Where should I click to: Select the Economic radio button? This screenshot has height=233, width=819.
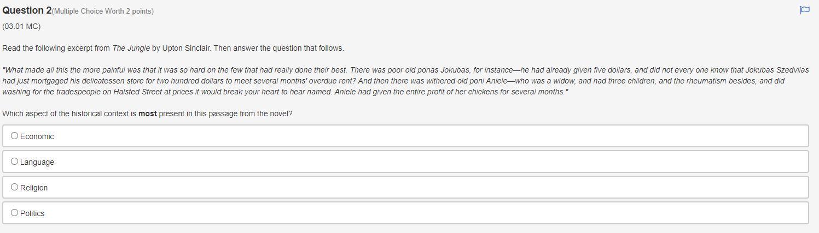pos(15,136)
